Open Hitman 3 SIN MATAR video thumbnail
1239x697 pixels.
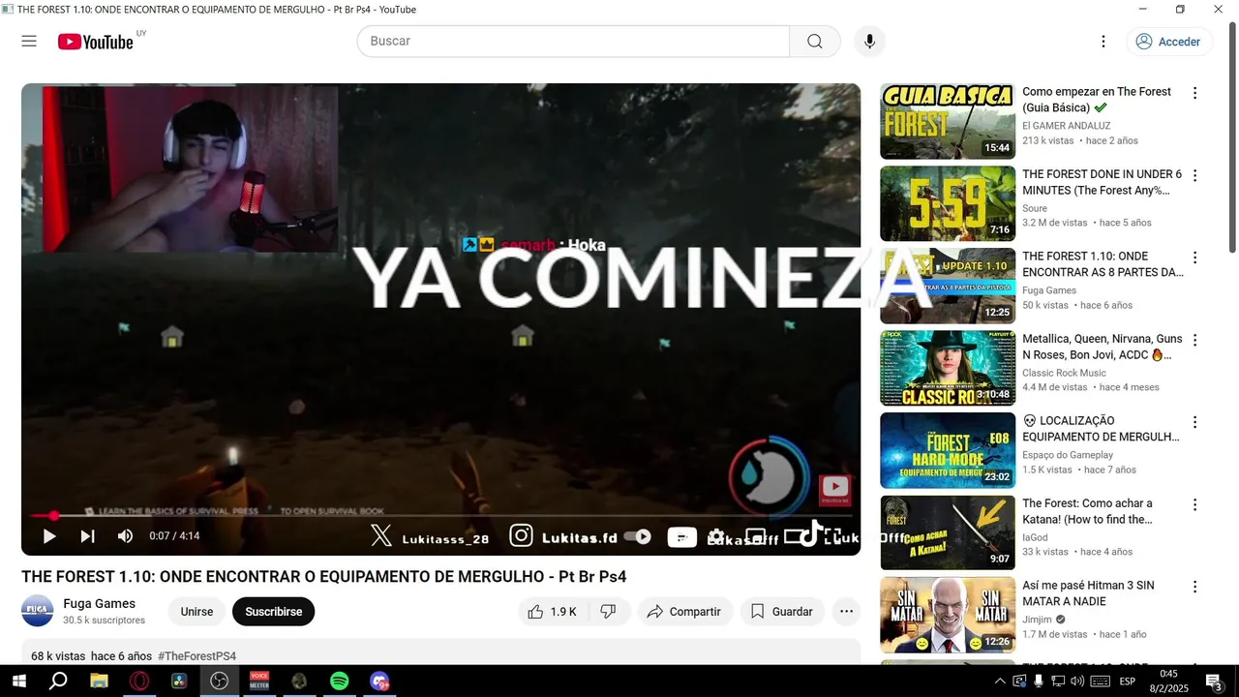(x=948, y=615)
